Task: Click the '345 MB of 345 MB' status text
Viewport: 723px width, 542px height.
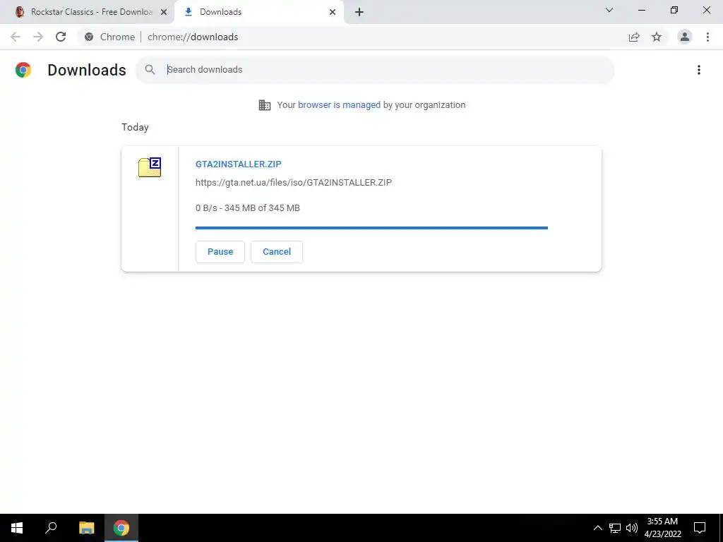Action: [262, 208]
